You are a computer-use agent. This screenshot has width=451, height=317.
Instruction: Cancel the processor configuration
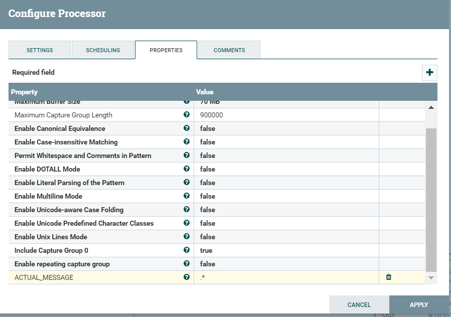click(x=359, y=304)
